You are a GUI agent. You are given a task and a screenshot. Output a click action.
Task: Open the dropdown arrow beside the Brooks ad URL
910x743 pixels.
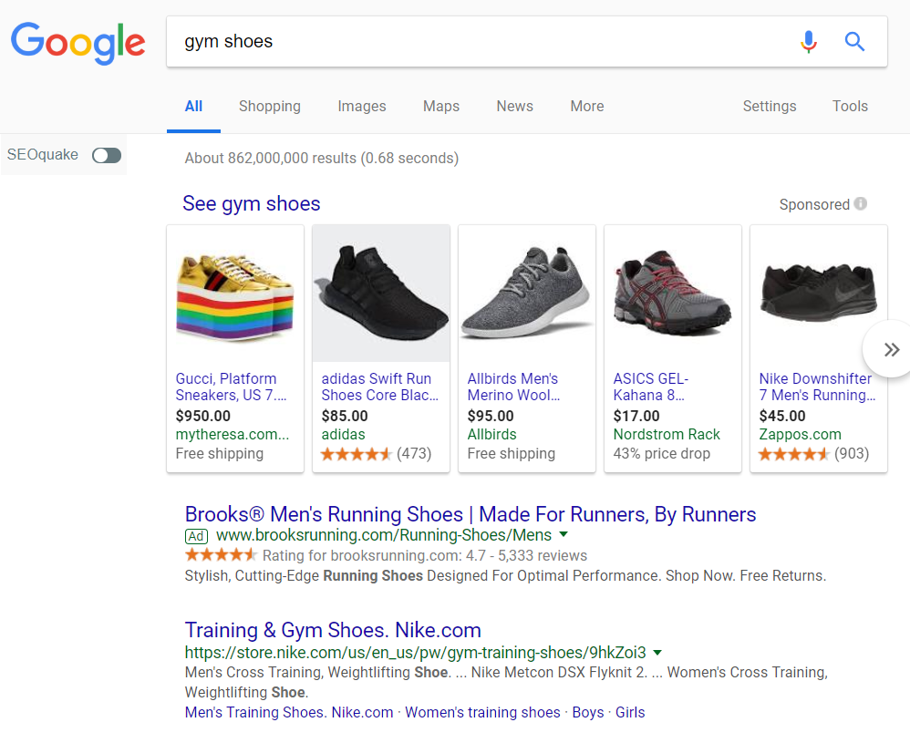click(x=564, y=536)
